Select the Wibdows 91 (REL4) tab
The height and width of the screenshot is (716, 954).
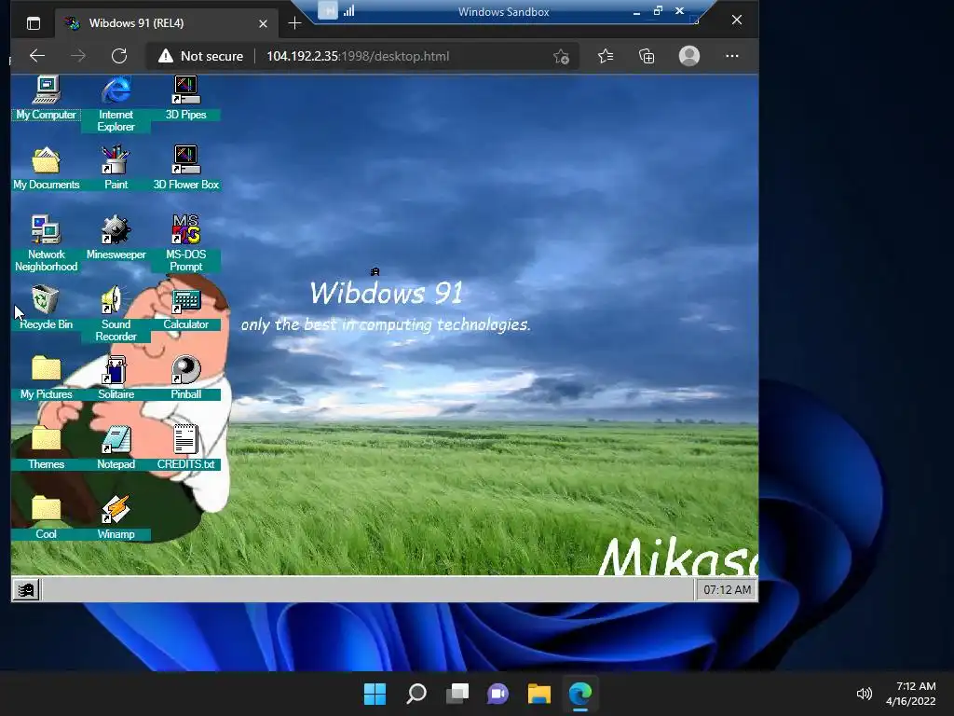[166, 23]
